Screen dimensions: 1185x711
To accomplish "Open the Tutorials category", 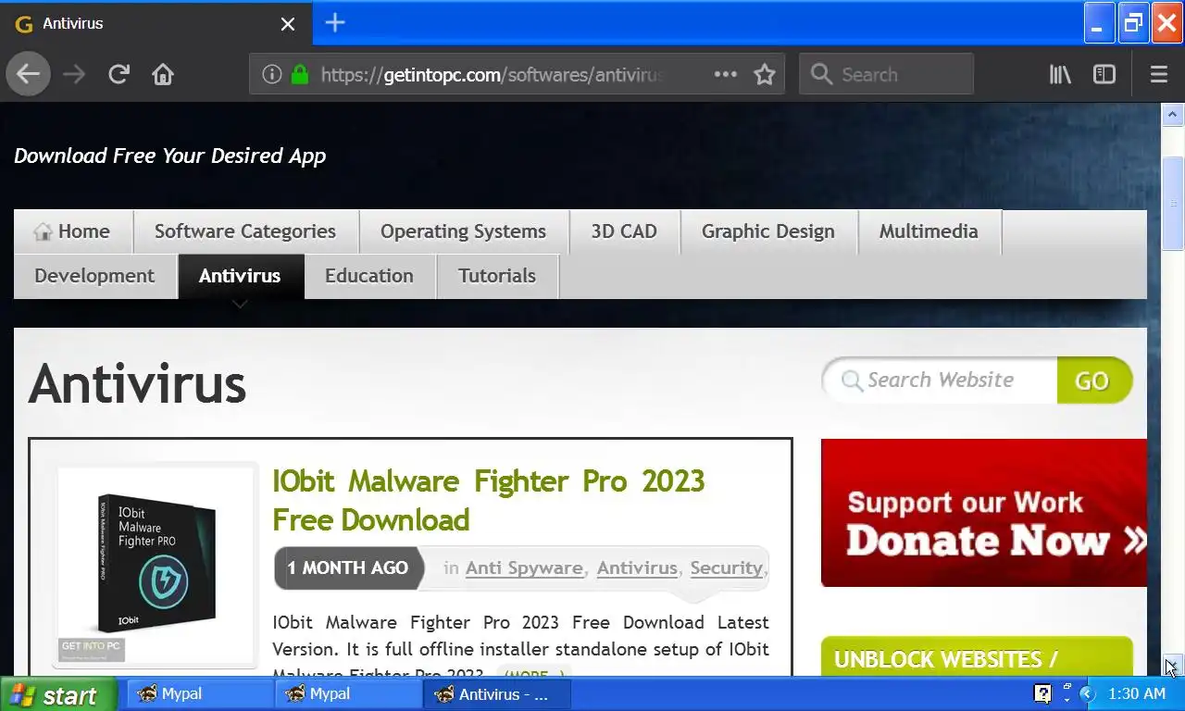I will 497,276.
